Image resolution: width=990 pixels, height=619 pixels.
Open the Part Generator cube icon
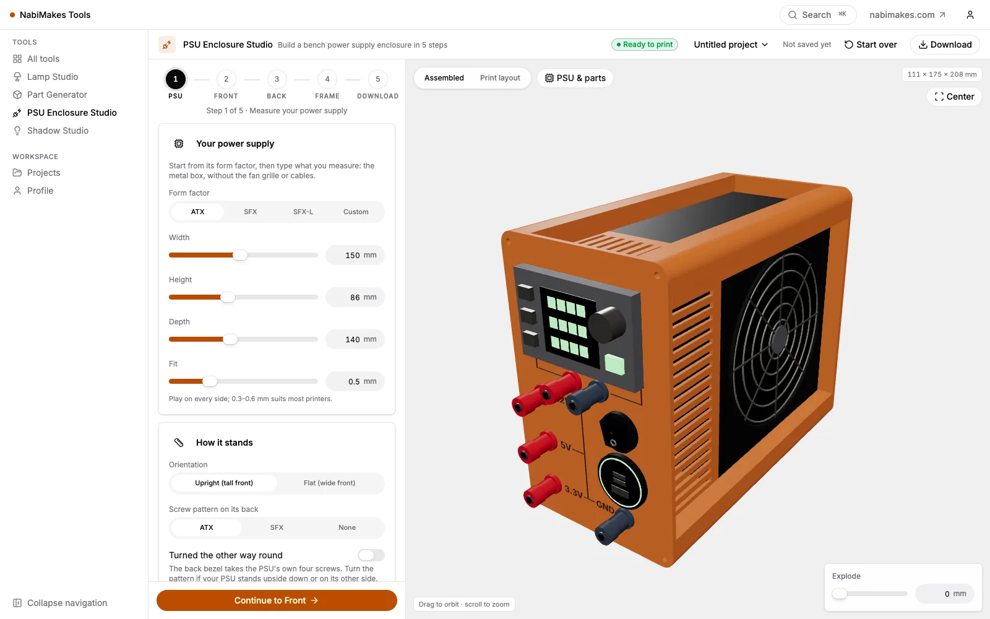pyautogui.click(x=17, y=95)
